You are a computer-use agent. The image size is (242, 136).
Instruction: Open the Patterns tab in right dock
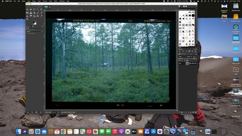tap(181, 6)
